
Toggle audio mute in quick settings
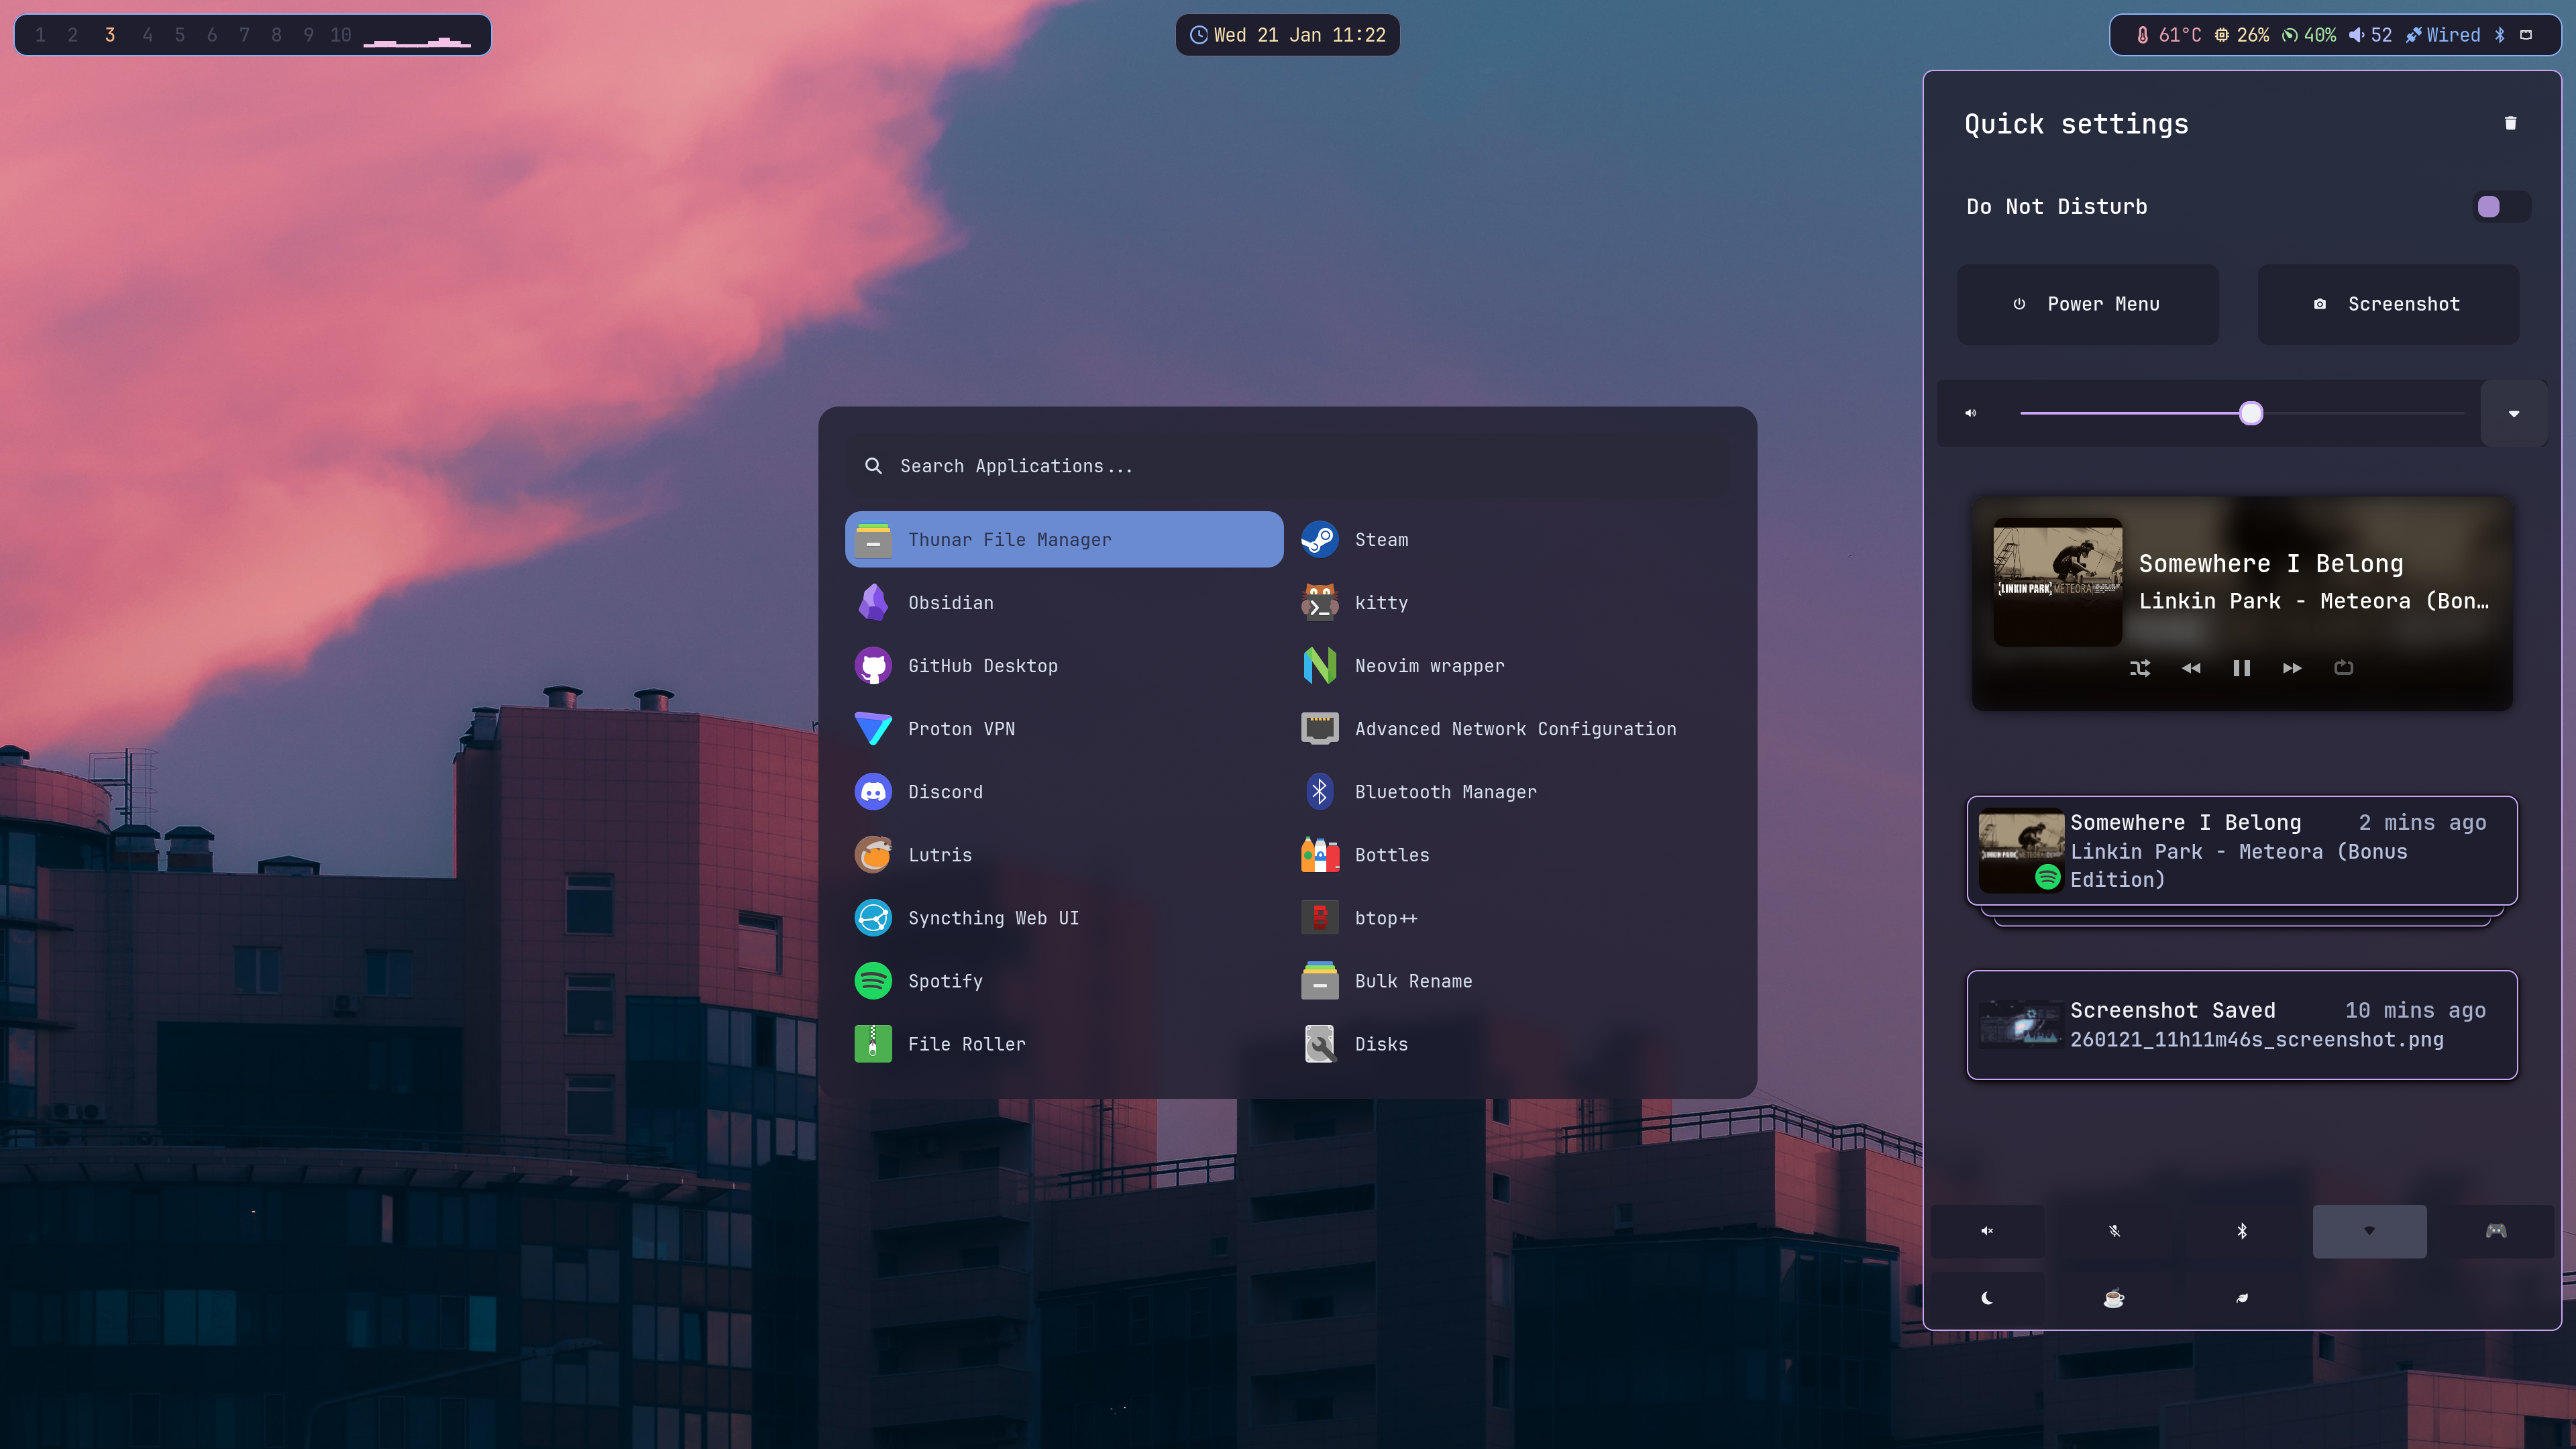[x=1987, y=1231]
